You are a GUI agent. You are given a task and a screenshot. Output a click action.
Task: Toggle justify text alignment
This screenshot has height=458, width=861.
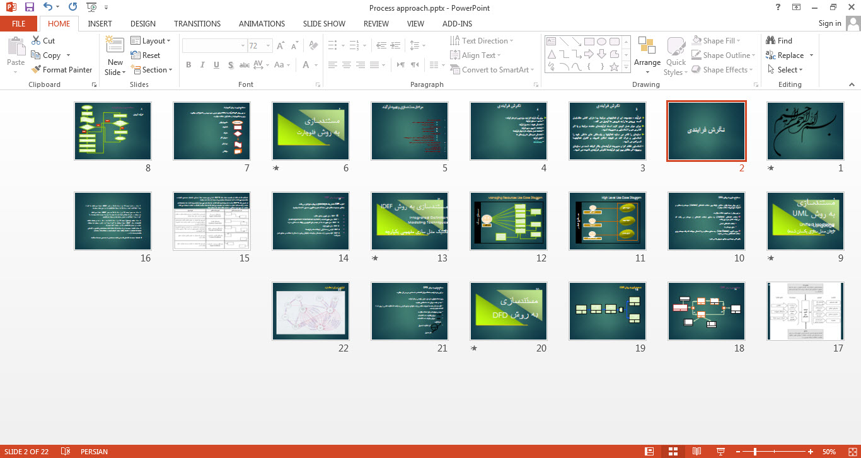click(375, 65)
